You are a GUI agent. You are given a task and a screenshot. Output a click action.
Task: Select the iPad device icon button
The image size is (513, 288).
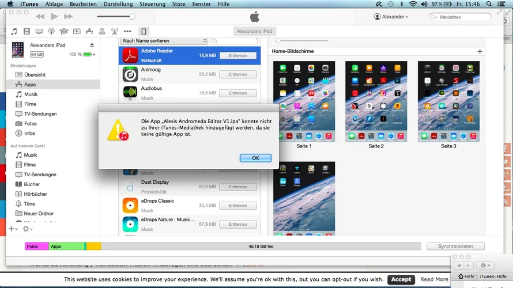pos(144,31)
